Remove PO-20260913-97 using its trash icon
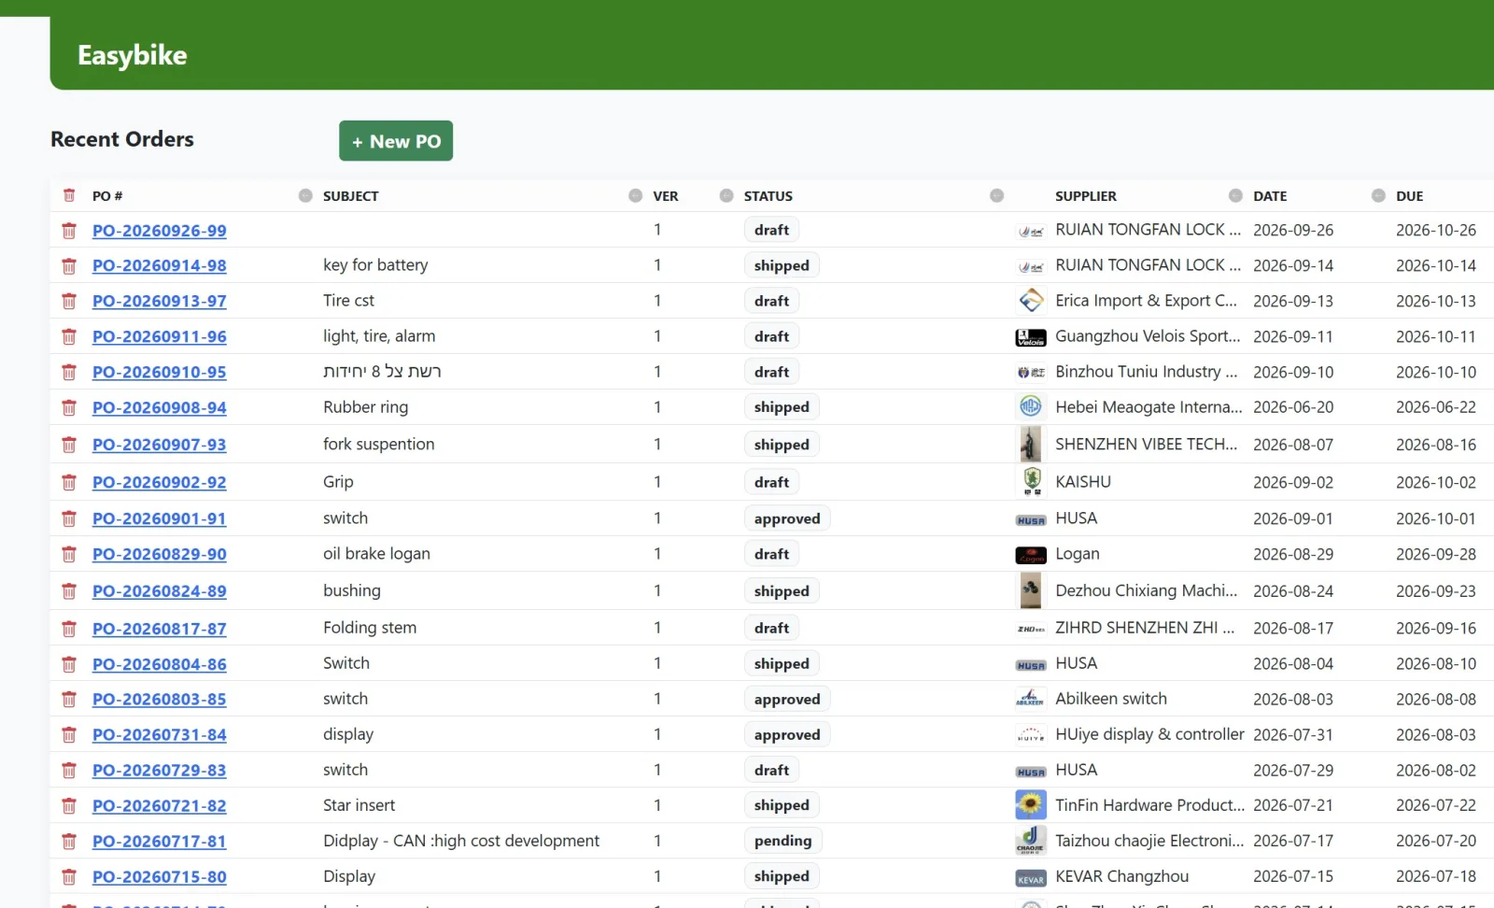1494x908 pixels. coord(69,302)
